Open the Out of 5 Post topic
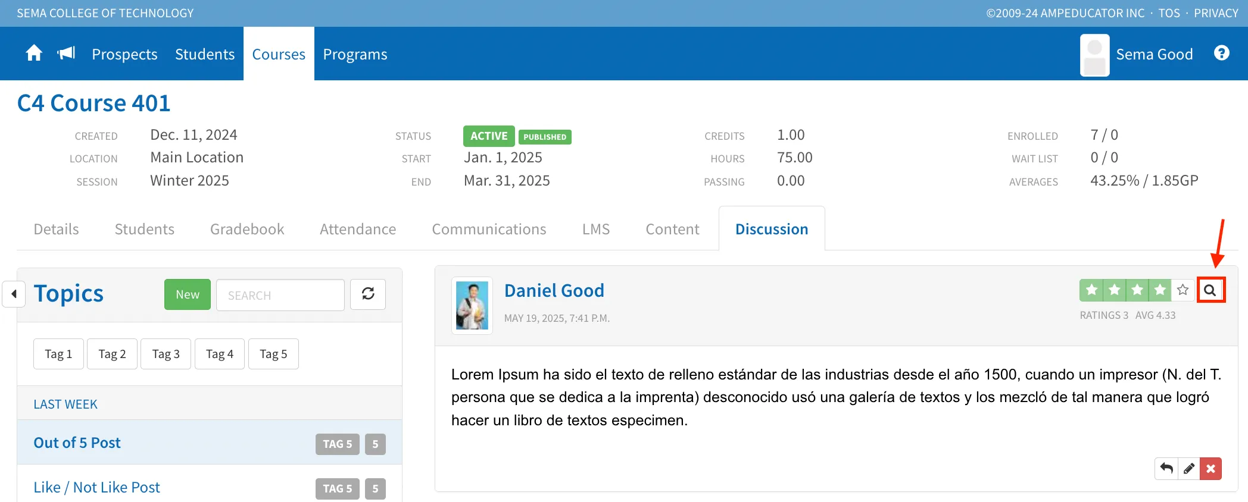Viewport: 1248px width, 502px height. click(77, 443)
